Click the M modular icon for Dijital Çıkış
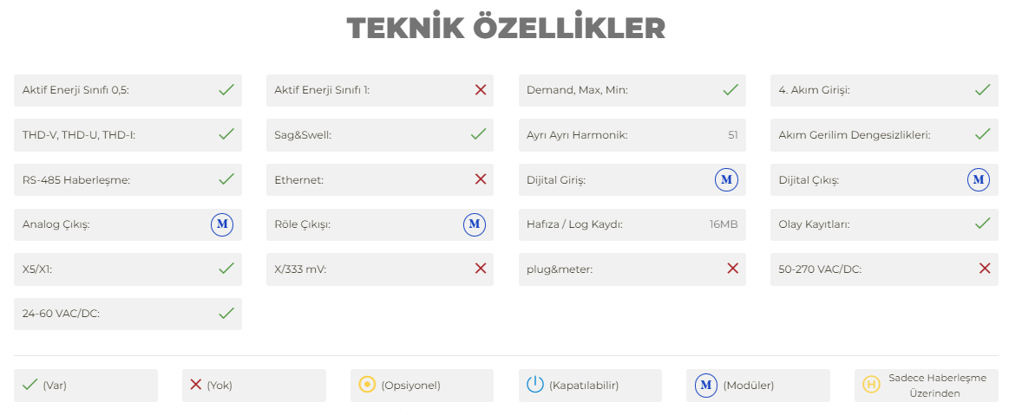The height and width of the screenshot is (415, 1022). [x=978, y=179]
